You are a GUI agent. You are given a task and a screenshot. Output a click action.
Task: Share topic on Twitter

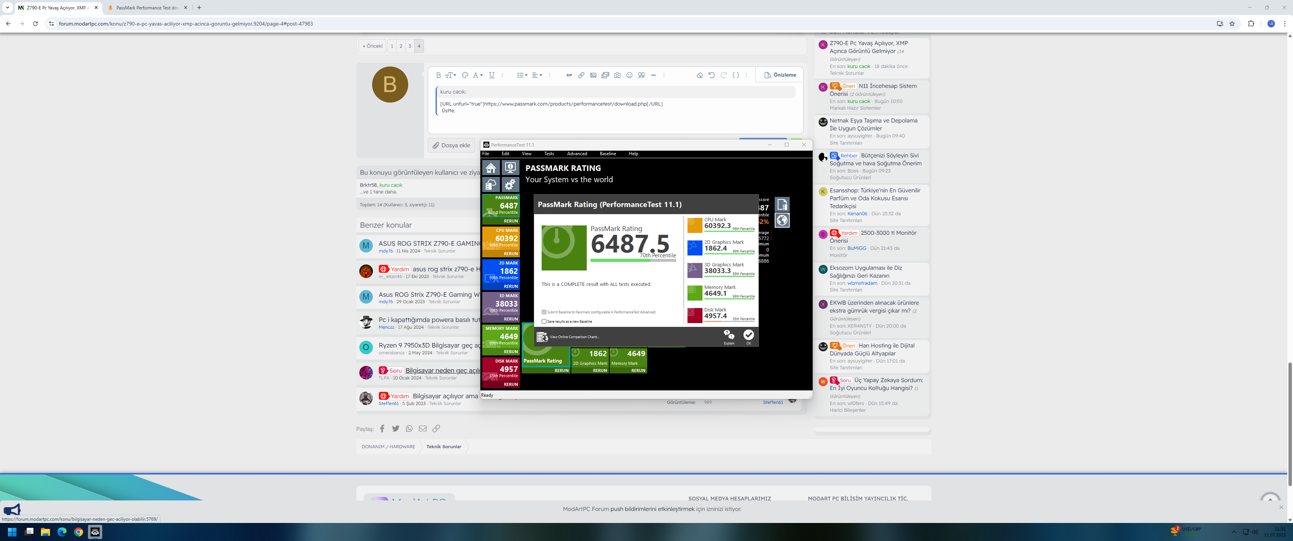(x=395, y=429)
